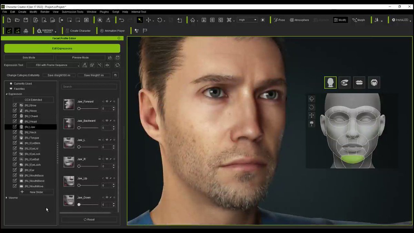Click the sun lighting icon

pyautogui.click(x=263, y=20)
